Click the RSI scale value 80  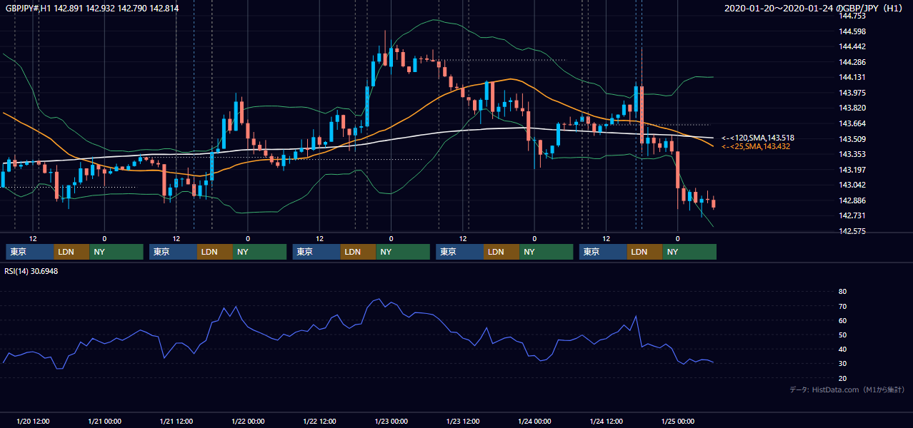coord(842,292)
